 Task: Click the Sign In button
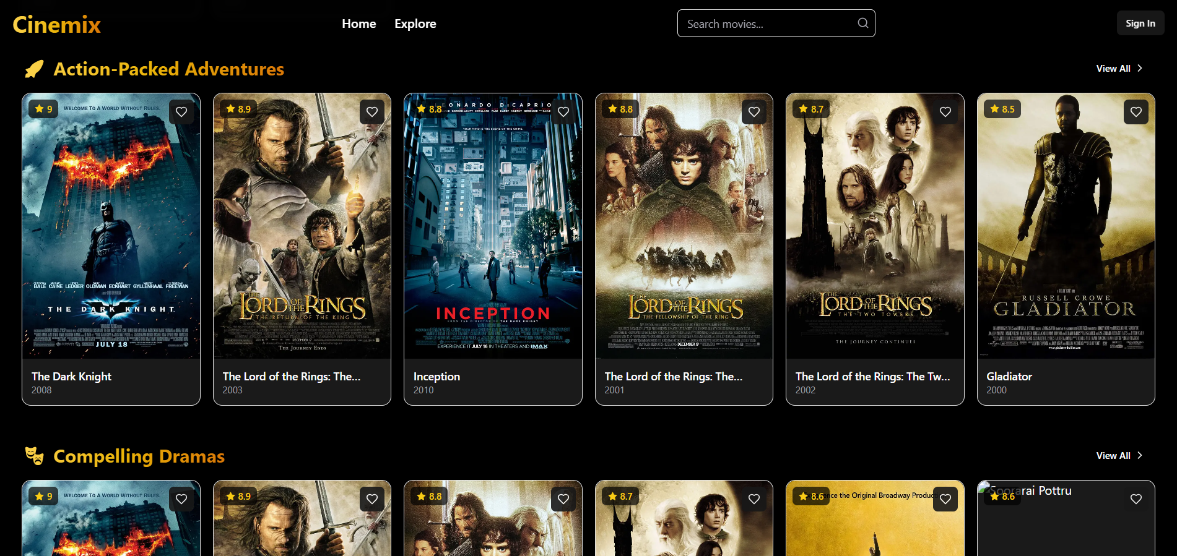1140,24
